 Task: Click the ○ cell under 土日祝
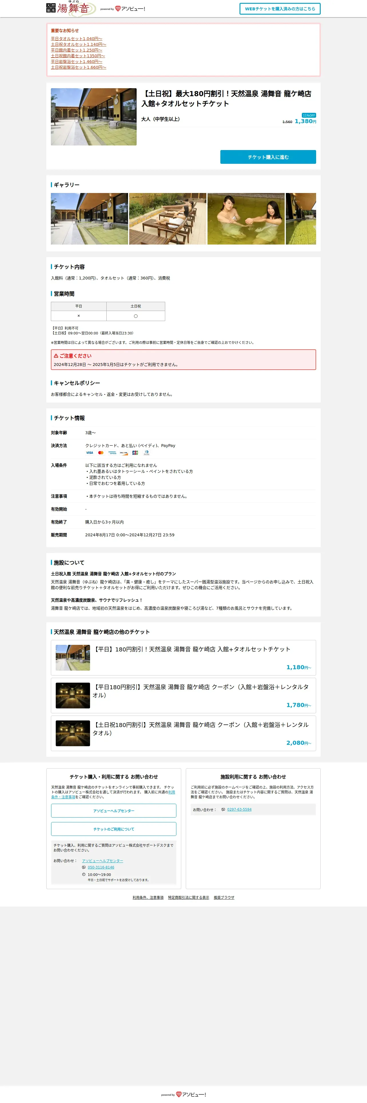pyautogui.click(x=135, y=316)
